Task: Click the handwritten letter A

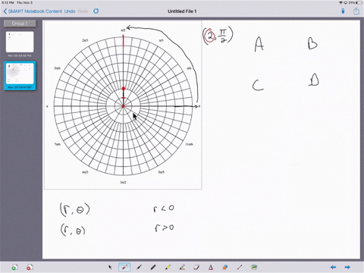Action: pos(259,44)
